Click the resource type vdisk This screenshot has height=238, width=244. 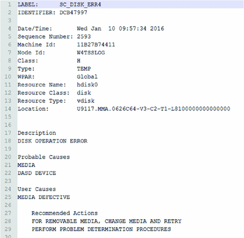click(x=86, y=101)
